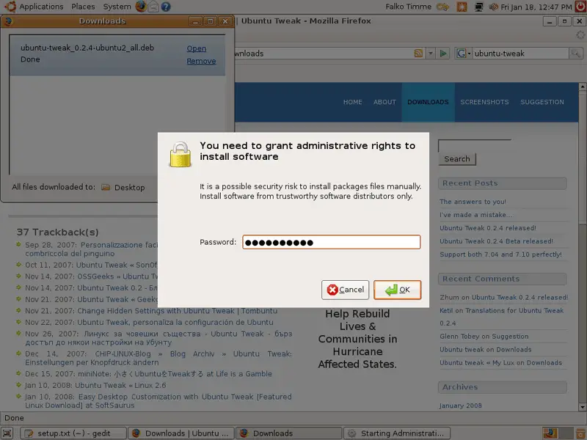
Task: Open the address bar history dropdown
Action: coord(431,54)
